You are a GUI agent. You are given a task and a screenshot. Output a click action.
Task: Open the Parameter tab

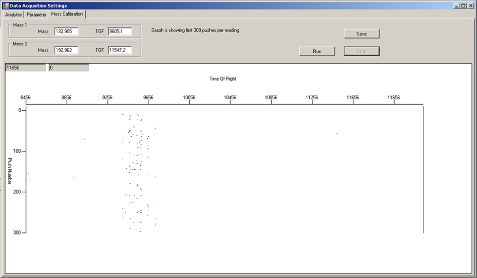click(37, 15)
